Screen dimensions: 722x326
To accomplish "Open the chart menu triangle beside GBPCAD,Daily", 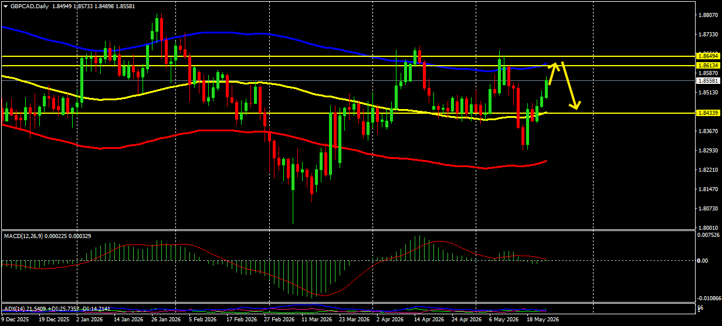I will point(5,6).
